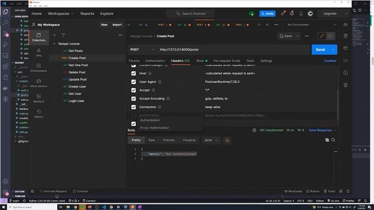This screenshot has width=374, height=210.
Task: Click the filter icon in the collections list
Action: [63, 35]
